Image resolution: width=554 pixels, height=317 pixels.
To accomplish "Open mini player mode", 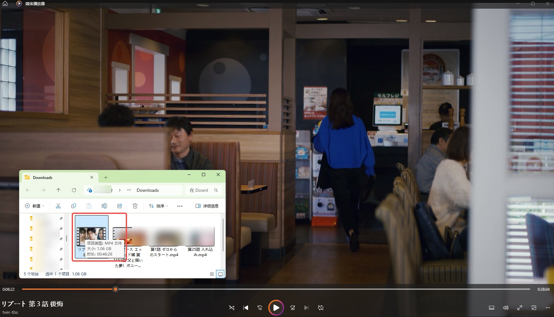I will click(534, 308).
